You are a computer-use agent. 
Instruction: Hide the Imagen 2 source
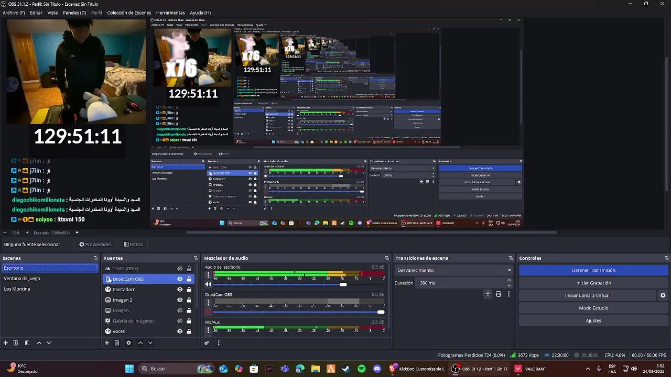pyautogui.click(x=180, y=300)
